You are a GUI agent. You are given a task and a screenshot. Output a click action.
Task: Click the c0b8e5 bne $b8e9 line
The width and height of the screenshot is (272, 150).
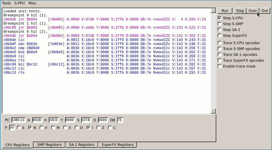click(x=104, y=52)
